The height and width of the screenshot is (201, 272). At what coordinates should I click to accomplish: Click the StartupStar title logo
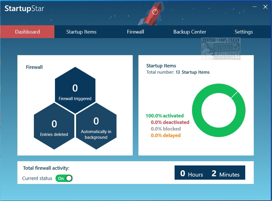24,9
